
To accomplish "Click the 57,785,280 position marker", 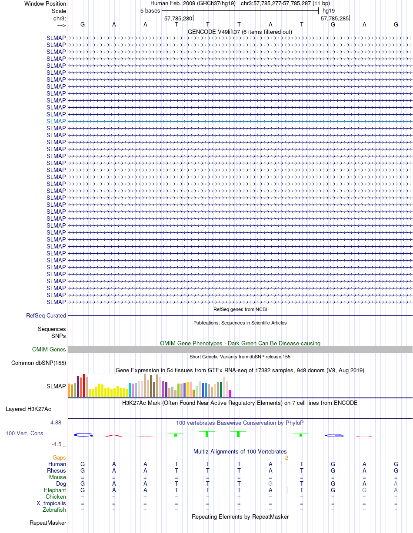I will (x=178, y=18).
